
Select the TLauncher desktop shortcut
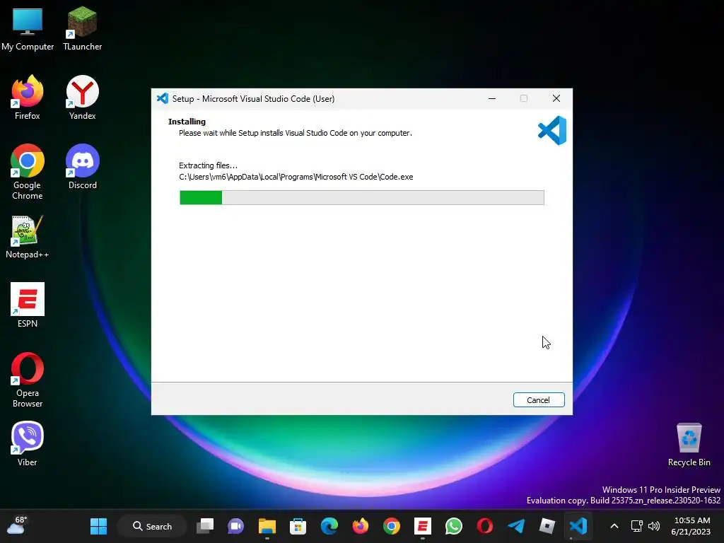(x=83, y=29)
